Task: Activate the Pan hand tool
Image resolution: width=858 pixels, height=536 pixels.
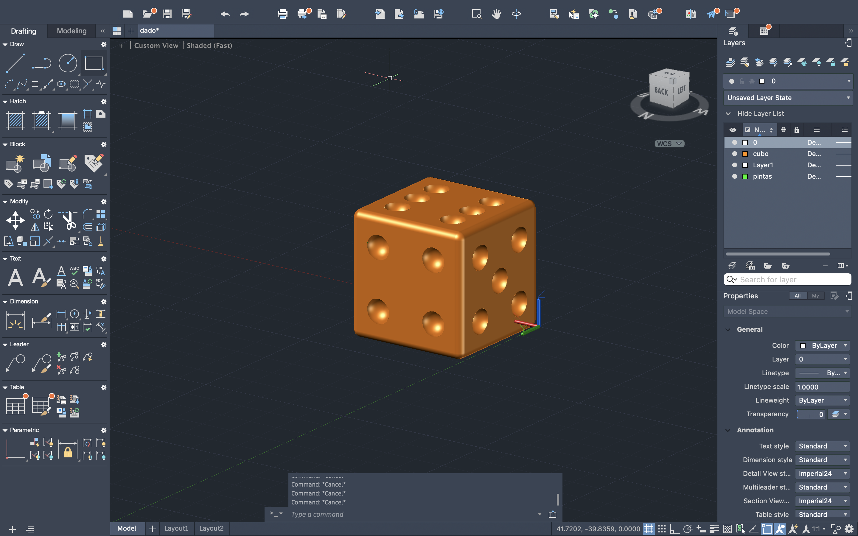Action: coord(496,14)
